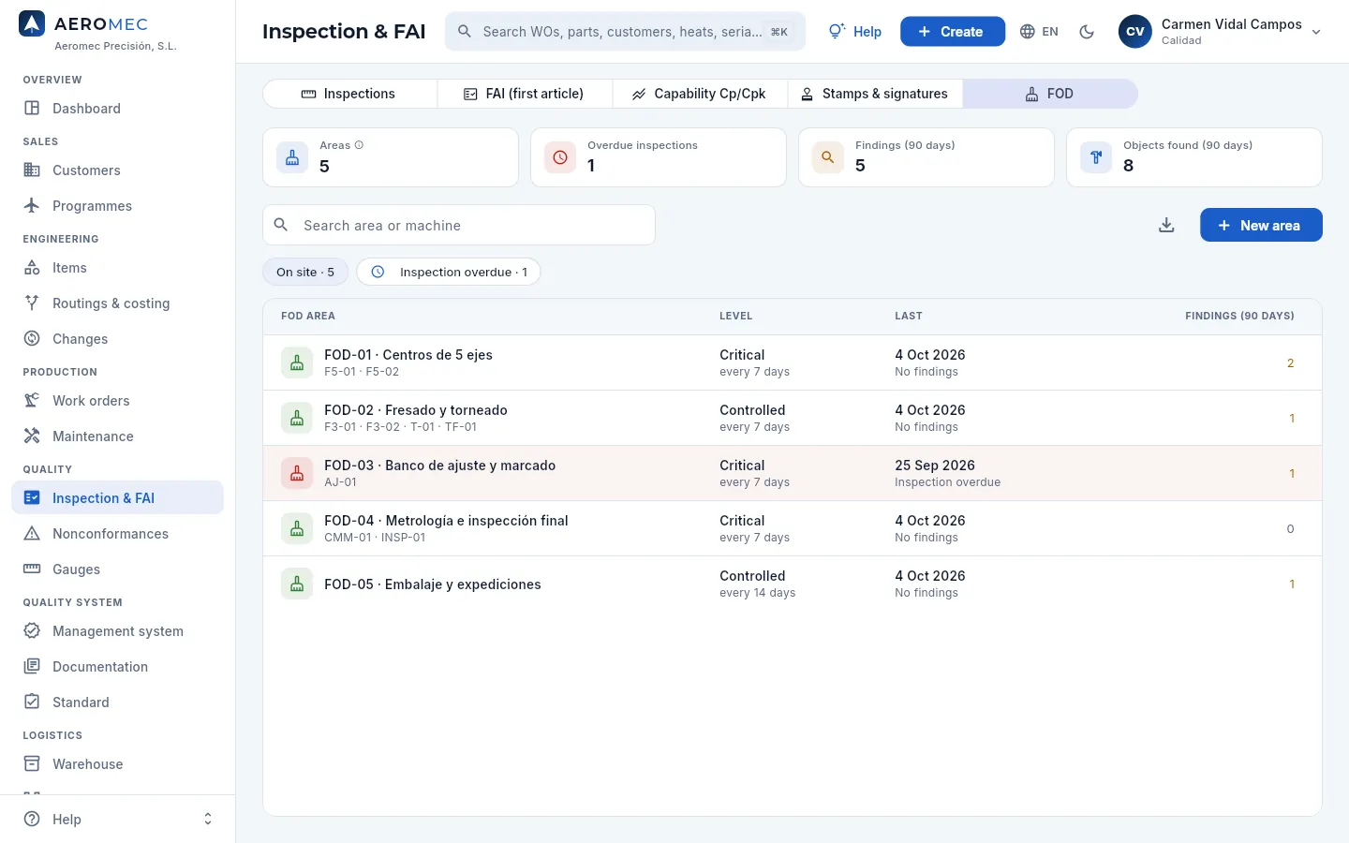Screen dimensions: 1349x843
Task: Open FOD-05 · Embalaje y expediciones
Action: pyautogui.click(x=793, y=584)
